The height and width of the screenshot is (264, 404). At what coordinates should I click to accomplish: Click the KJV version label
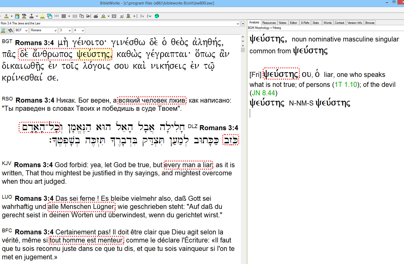[7, 163]
